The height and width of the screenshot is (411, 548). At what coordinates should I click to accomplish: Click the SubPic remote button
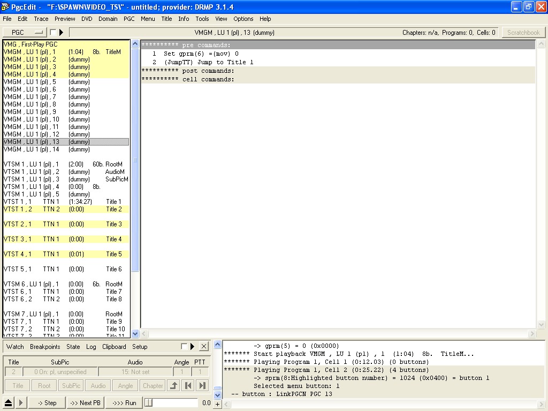(71, 385)
